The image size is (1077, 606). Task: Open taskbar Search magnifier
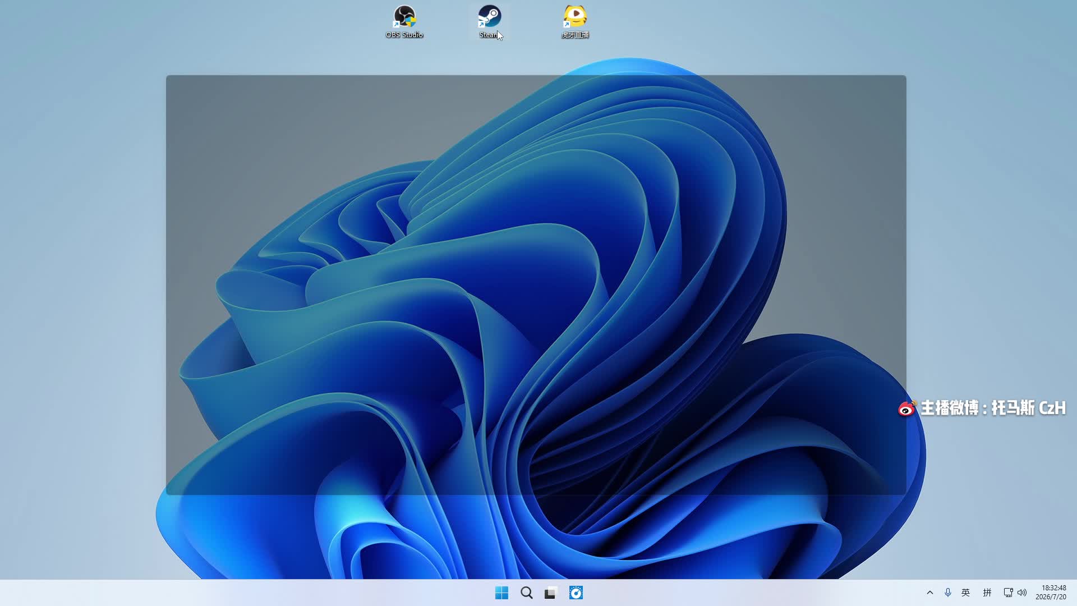[526, 593]
